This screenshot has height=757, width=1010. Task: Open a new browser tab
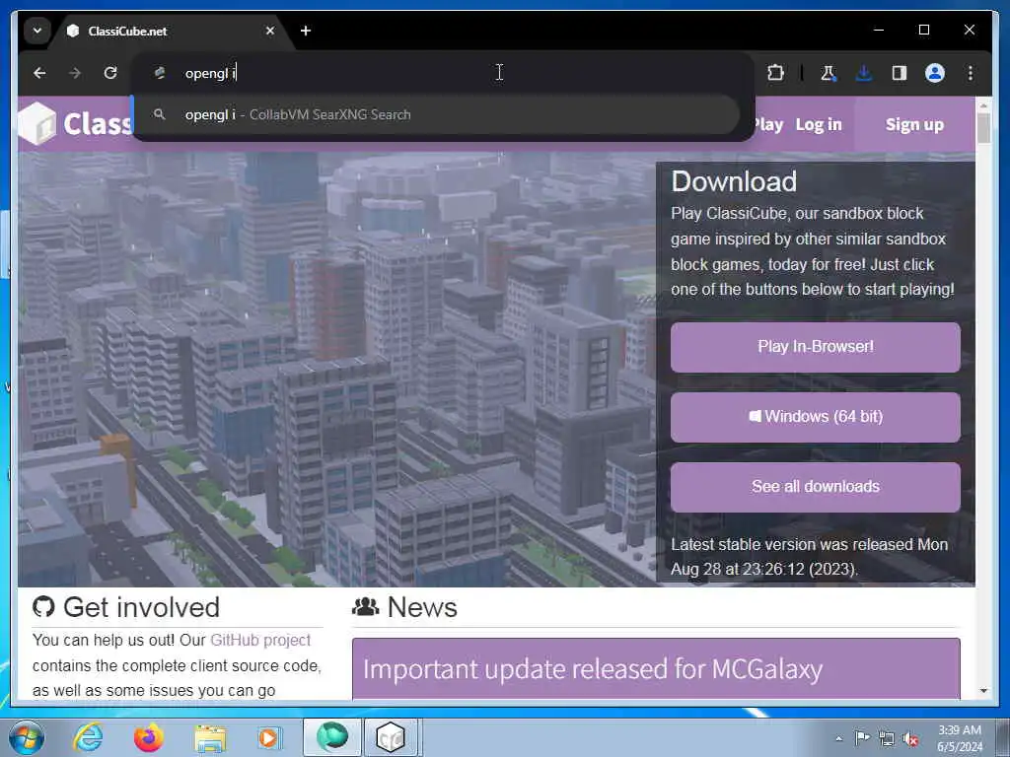(x=306, y=31)
